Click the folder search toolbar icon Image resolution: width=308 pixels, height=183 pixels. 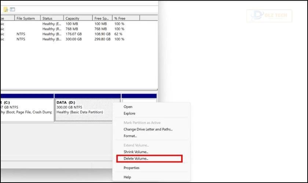pos(6,10)
